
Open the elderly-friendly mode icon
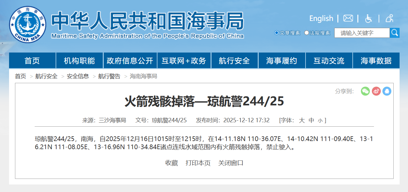[389, 18]
